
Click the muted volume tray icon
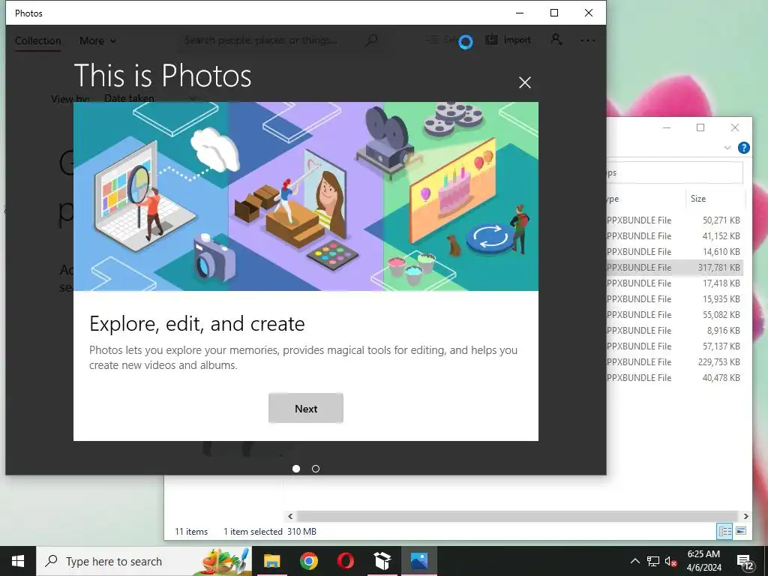click(671, 561)
